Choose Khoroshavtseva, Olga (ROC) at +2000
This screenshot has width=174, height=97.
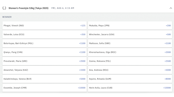[130, 52]
